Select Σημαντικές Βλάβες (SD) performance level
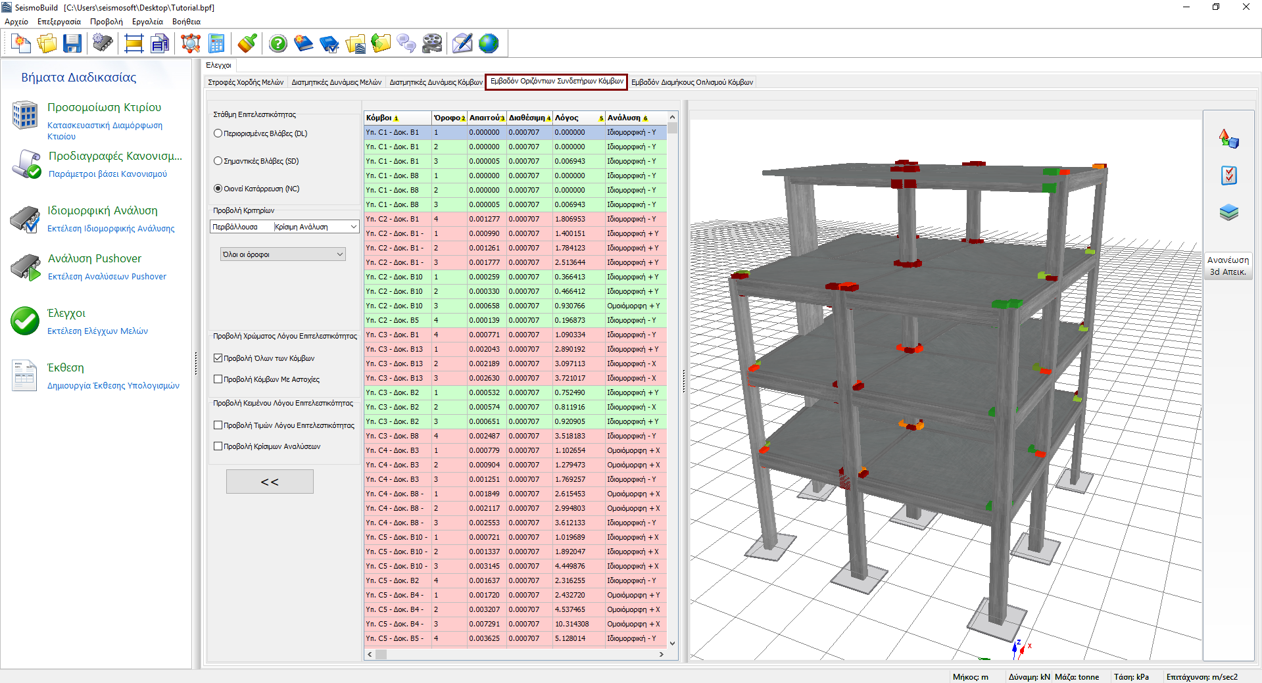The height and width of the screenshot is (683, 1262). (218, 161)
